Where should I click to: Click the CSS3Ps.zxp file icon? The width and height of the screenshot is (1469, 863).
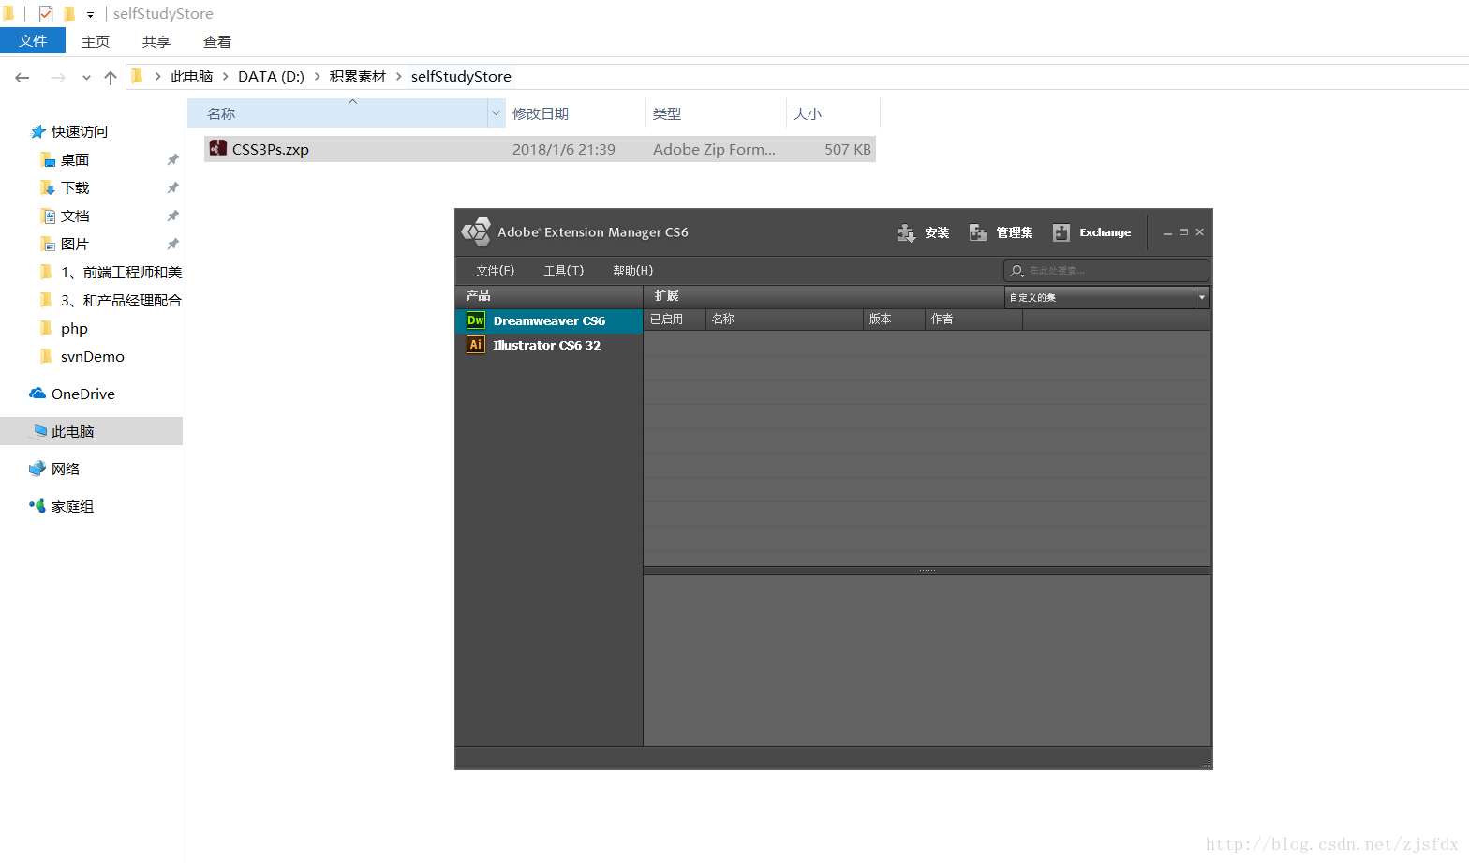(218, 148)
